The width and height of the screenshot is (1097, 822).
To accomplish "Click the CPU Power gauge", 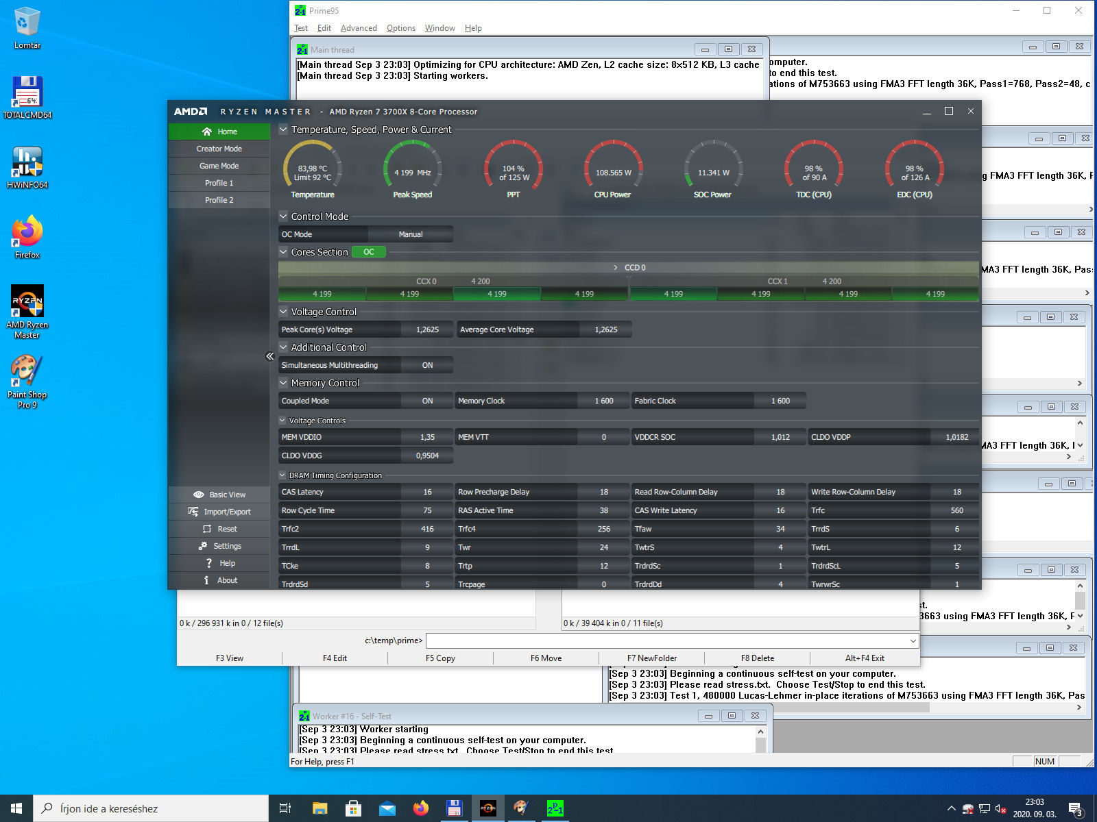I will click(613, 169).
